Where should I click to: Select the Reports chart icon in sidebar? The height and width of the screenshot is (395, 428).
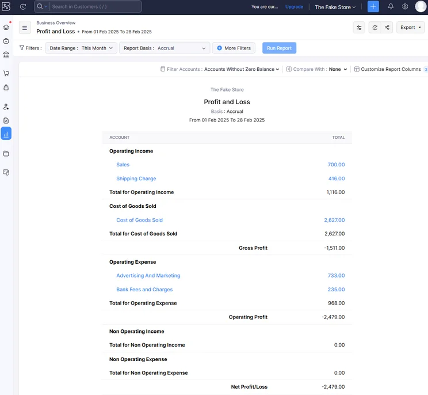[x=6, y=134]
